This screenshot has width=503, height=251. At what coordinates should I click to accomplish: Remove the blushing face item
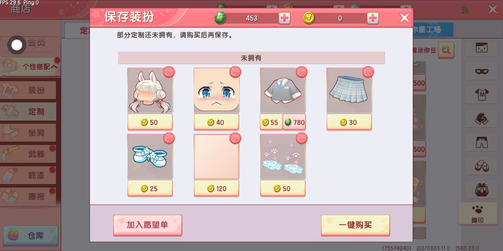pyautogui.click(x=235, y=72)
